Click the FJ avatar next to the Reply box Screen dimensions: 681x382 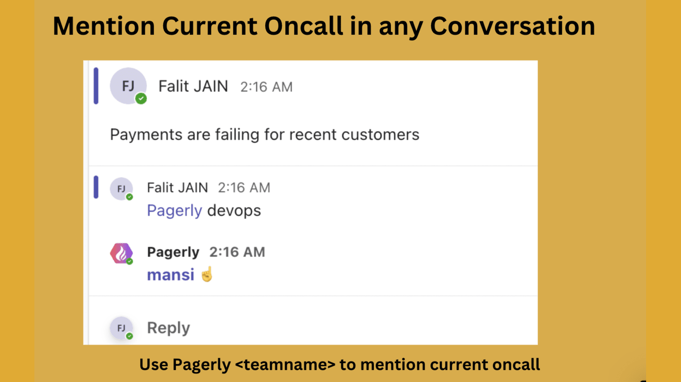(121, 328)
